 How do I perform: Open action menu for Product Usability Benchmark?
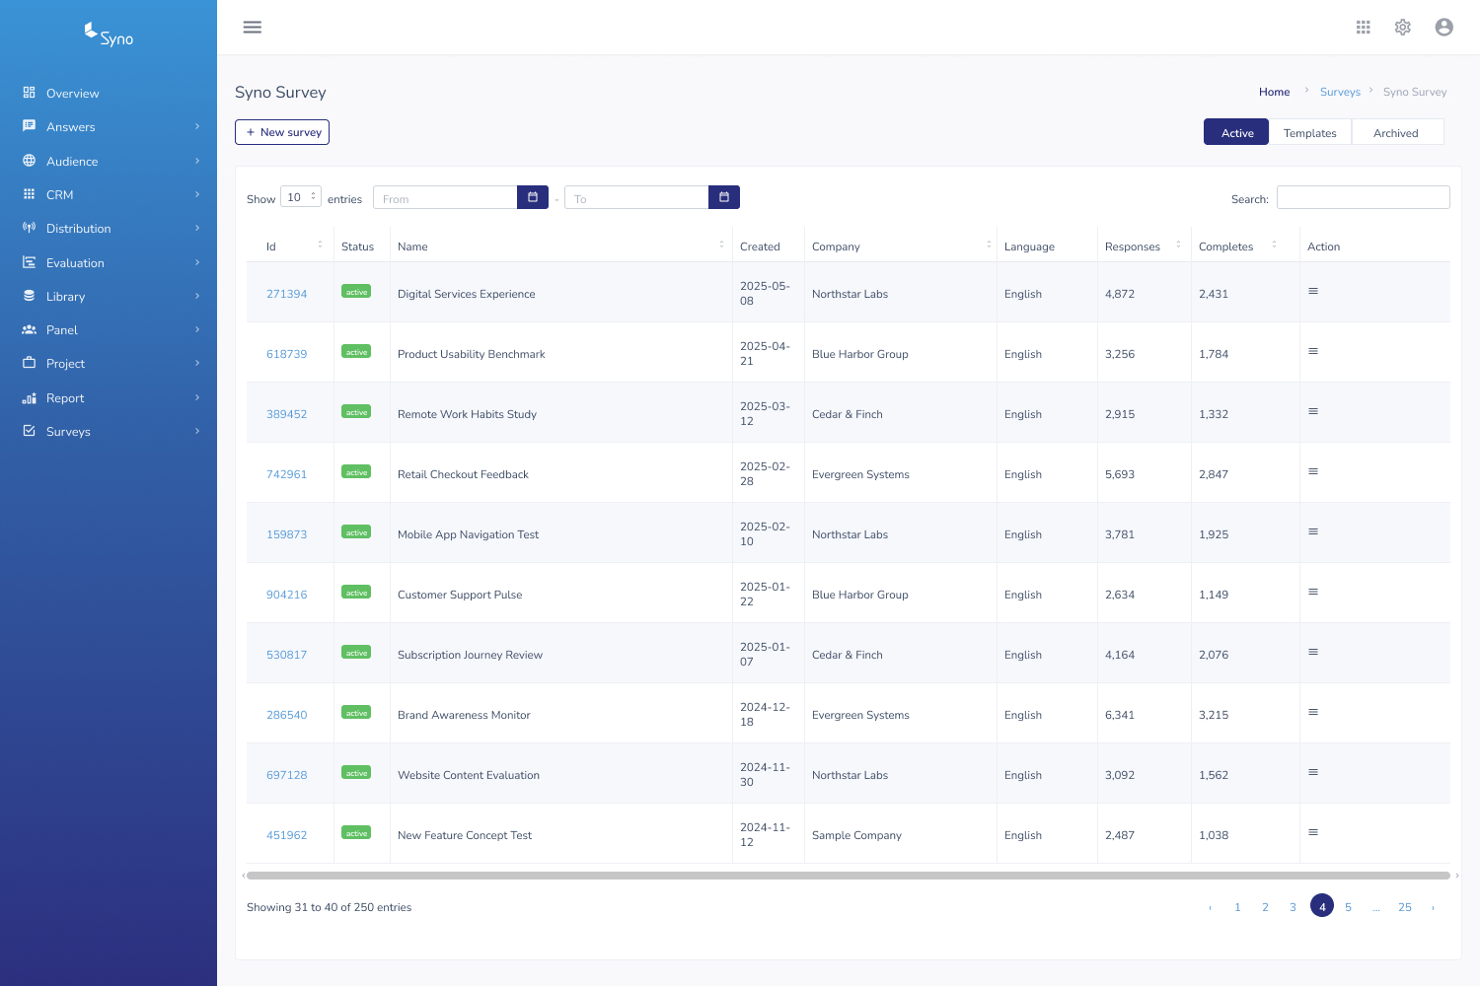coord(1313,352)
